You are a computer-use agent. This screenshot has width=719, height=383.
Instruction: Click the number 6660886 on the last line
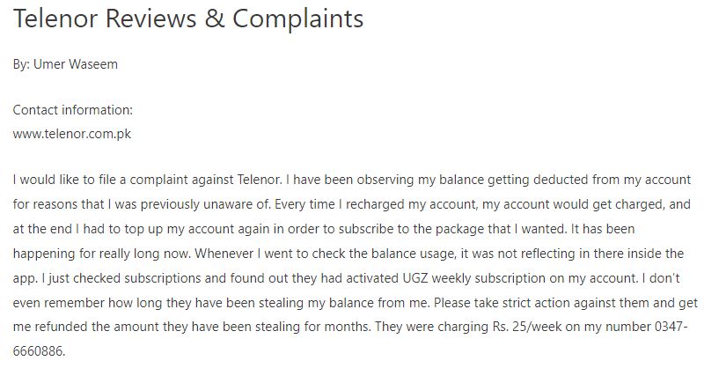point(39,351)
